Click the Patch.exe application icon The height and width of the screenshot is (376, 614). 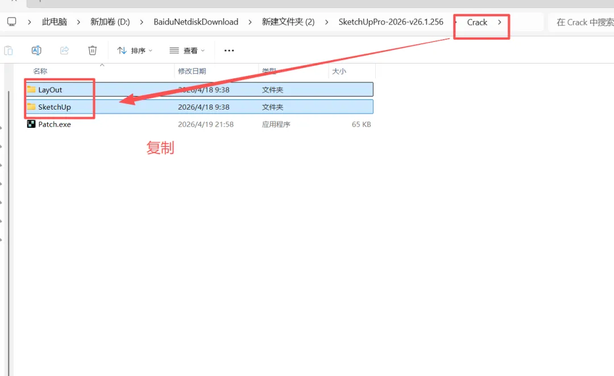point(31,124)
